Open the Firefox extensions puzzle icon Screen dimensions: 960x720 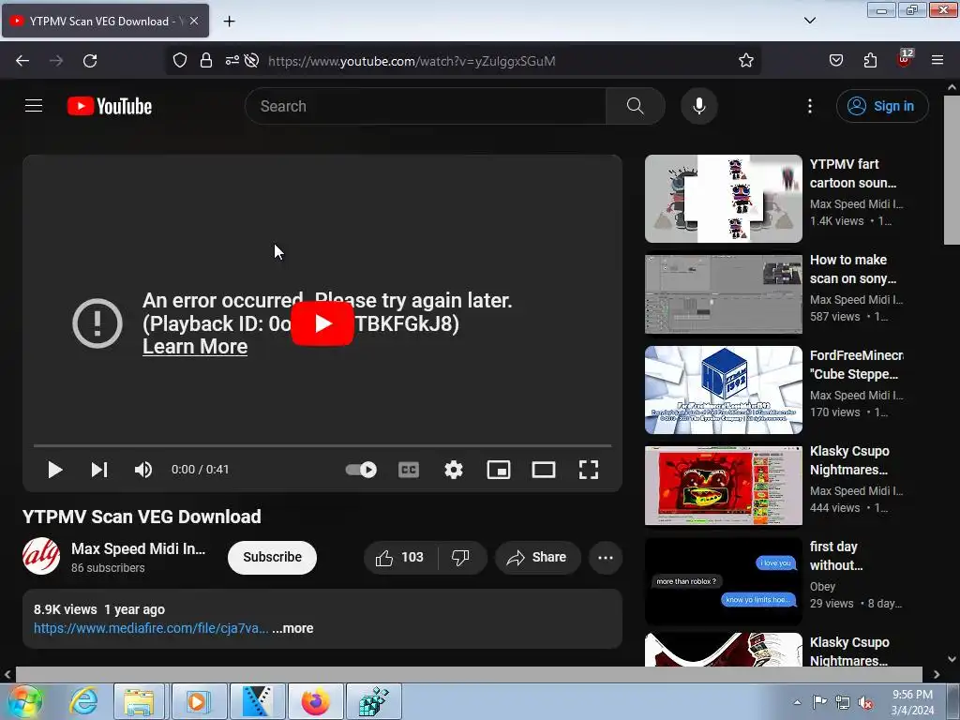pos(870,61)
